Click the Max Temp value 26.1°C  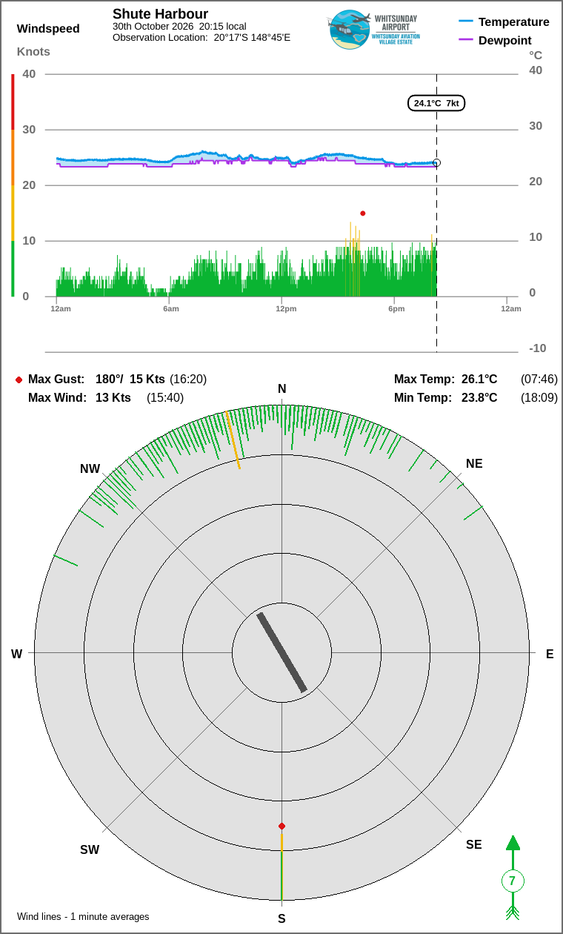[x=479, y=380]
